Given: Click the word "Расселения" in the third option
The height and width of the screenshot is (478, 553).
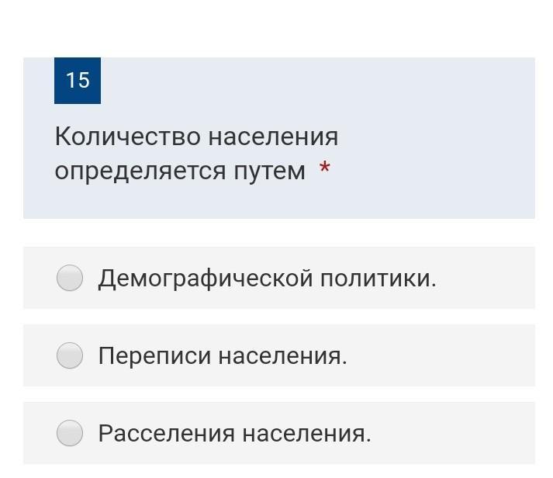Looking at the screenshot, I should point(166,434).
